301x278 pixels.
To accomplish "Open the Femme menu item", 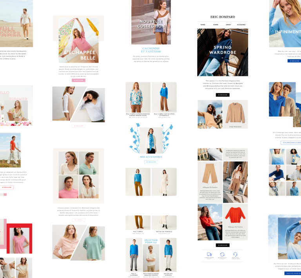I will [x=203, y=25].
